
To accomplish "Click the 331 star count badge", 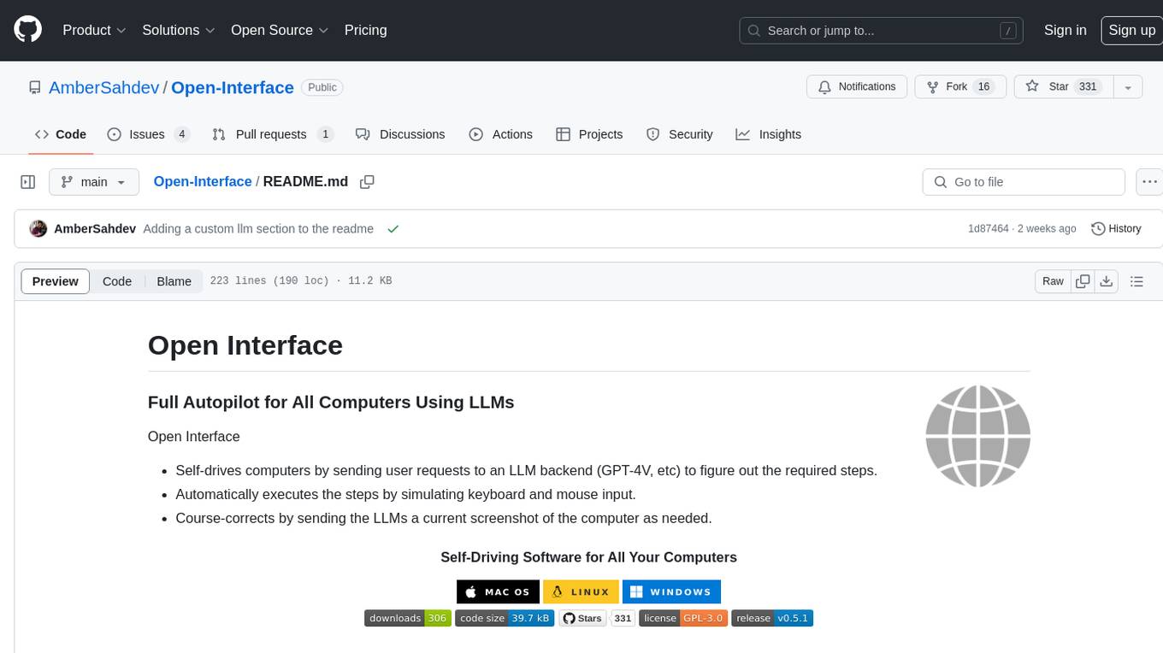I will pos(623,618).
